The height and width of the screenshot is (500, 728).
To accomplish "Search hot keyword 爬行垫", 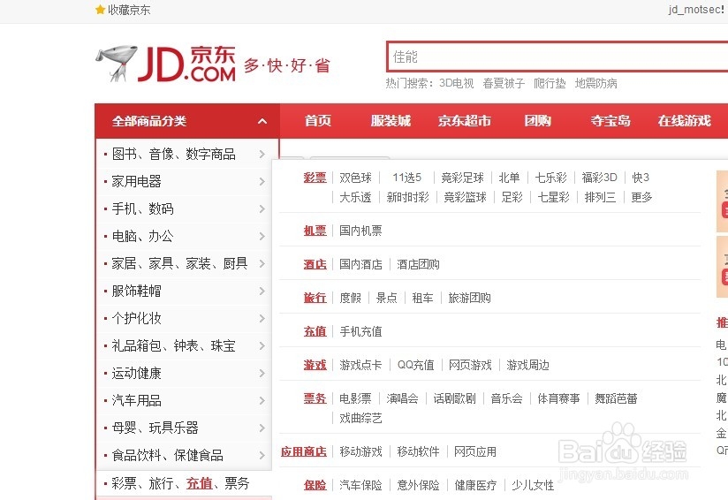I will 550,83.
